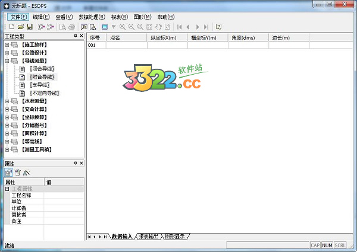Screen dimensions: 357x252
Task: Expand the 测量工具箱 tree node
Action: click(x=7, y=149)
